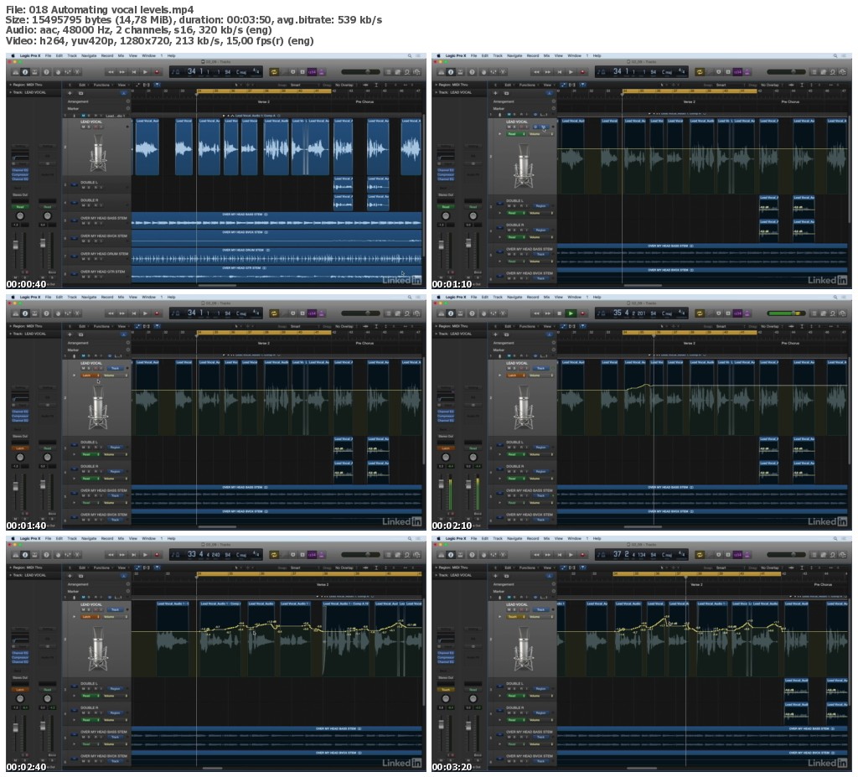Click Track button on BASS STEM, 00:02:10 frame

click(x=540, y=495)
